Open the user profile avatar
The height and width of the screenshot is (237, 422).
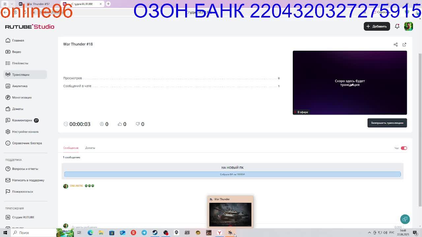tap(408, 26)
